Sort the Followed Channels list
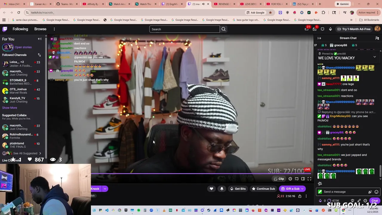Screen dimensions: 382x215 (x=39, y=55)
